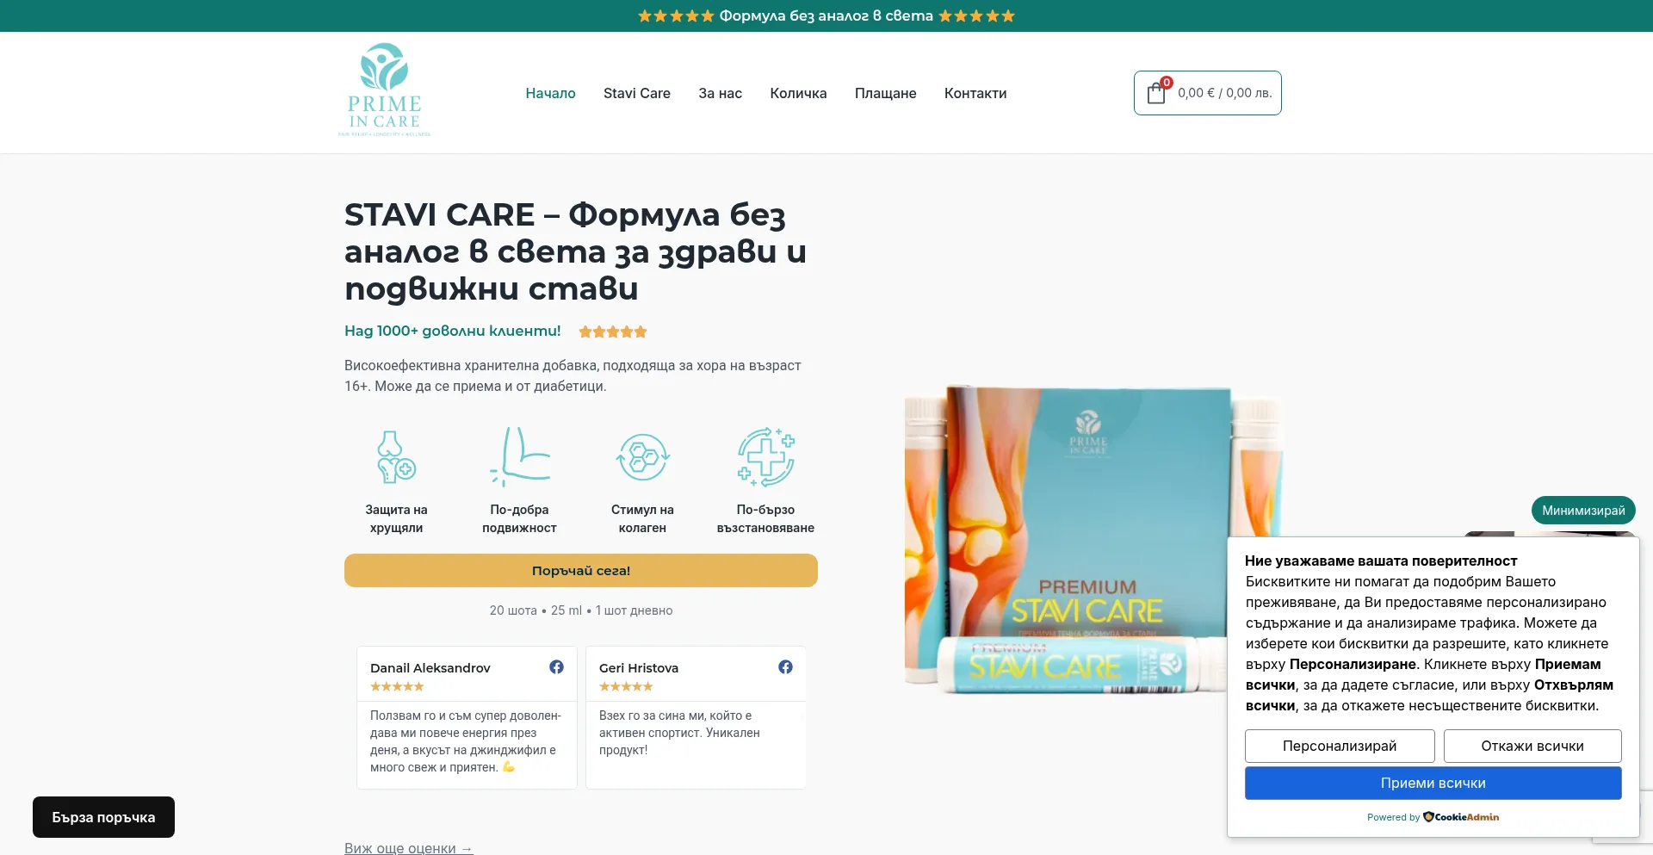Open the shopping bag cart icon
1653x855 pixels.
(x=1156, y=93)
